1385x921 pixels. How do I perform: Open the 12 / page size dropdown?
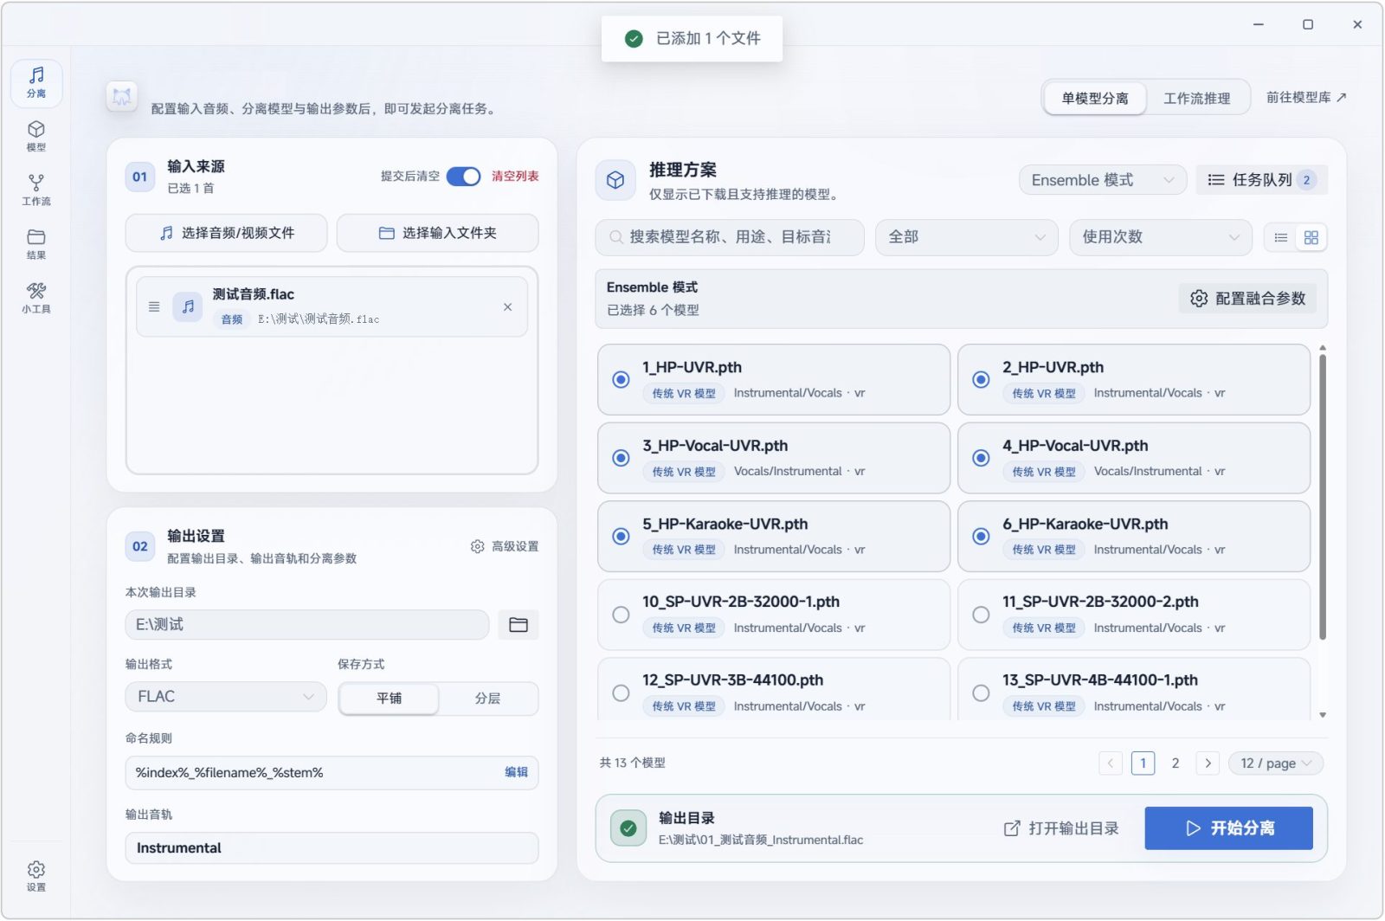[x=1276, y=763]
